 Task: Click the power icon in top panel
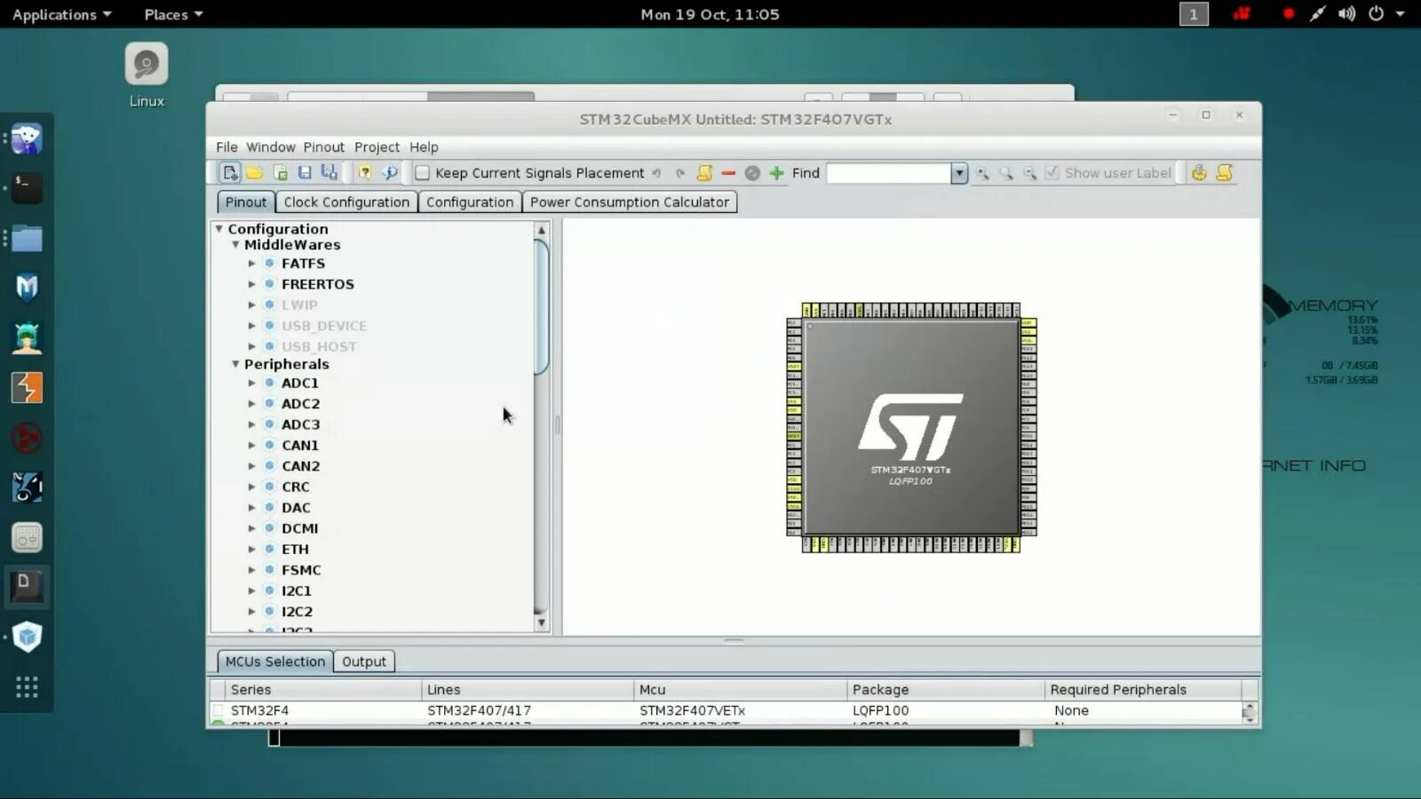1377,14
